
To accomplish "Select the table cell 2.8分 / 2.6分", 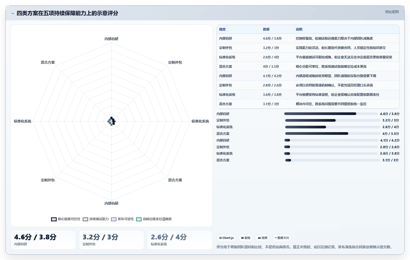I will pyautogui.click(x=272, y=85).
